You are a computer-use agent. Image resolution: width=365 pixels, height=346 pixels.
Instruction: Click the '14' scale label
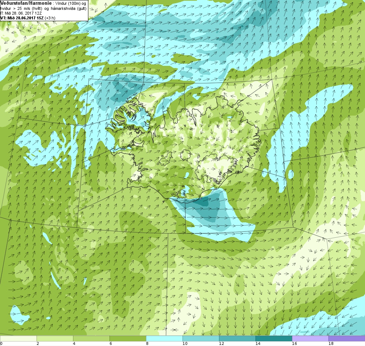tap(258, 343)
